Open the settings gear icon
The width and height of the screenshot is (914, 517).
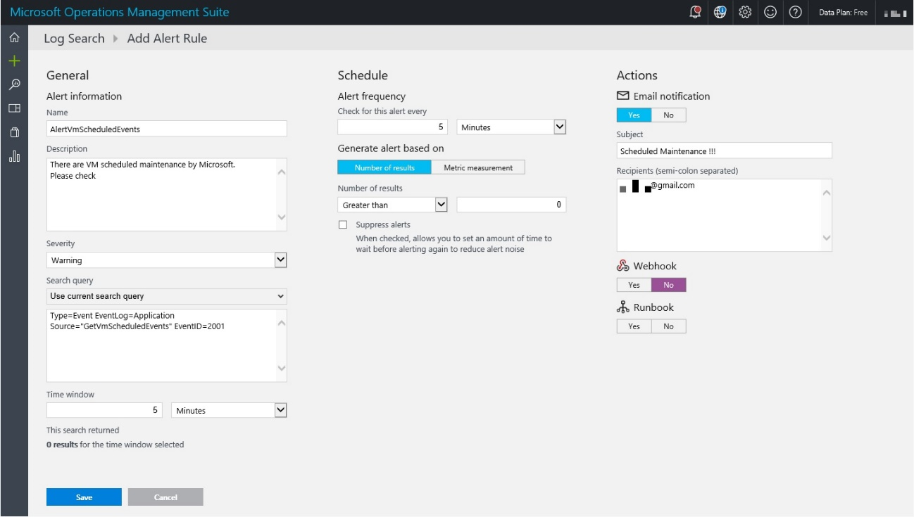click(x=745, y=12)
